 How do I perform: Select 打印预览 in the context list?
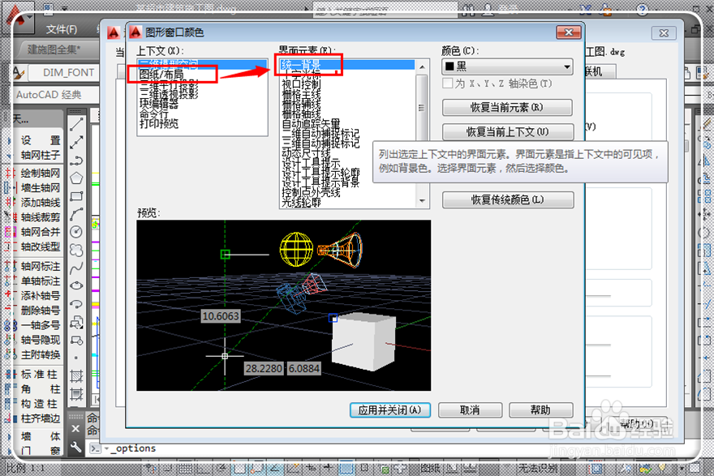158,124
